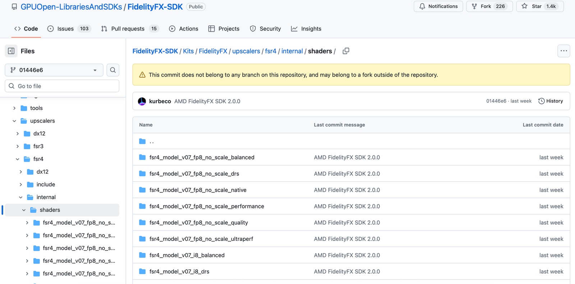Click the tools folder icon in tree

[24, 108]
